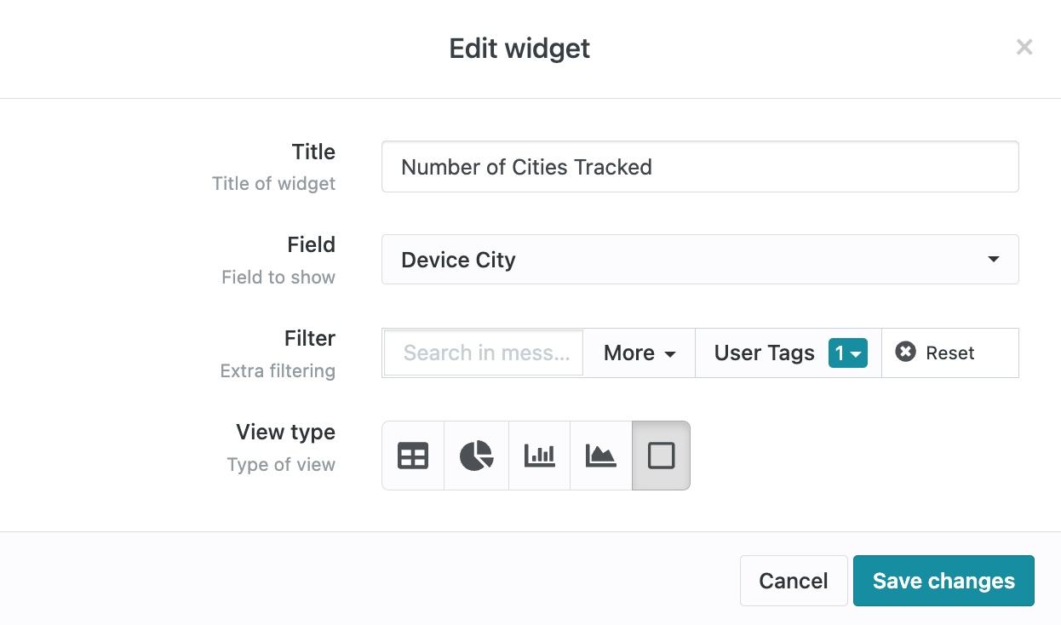The height and width of the screenshot is (625, 1061).
Task: Select the single-value square view type
Action: click(x=661, y=456)
